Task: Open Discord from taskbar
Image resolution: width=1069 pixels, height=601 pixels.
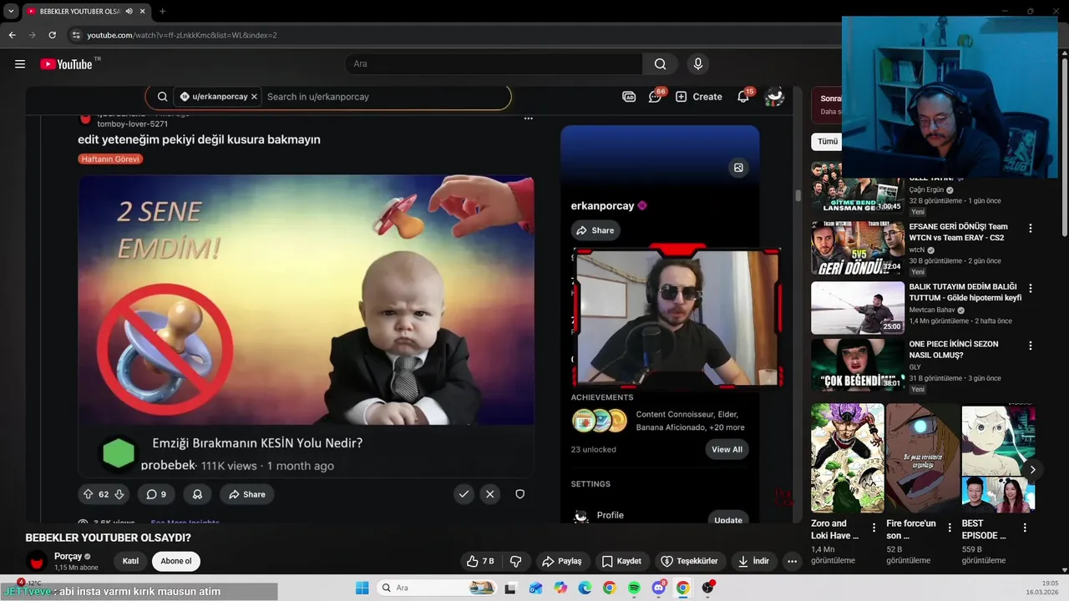Action: point(659,588)
